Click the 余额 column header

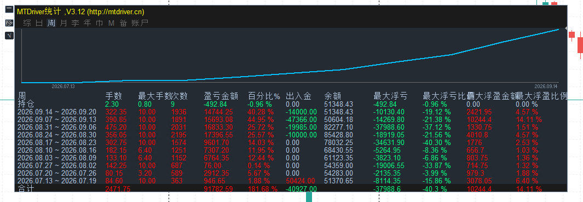(333, 96)
